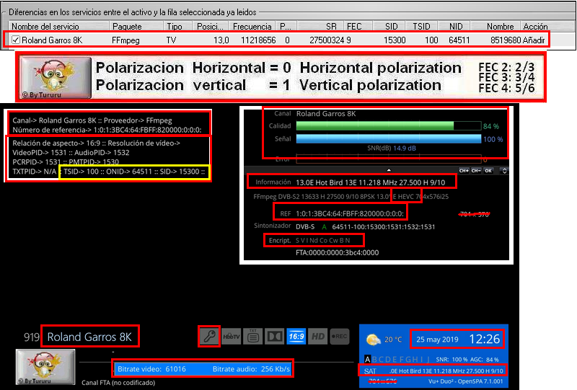This screenshot has height=390, width=577.
Task: Click the key encryption status icon
Action: point(209,336)
